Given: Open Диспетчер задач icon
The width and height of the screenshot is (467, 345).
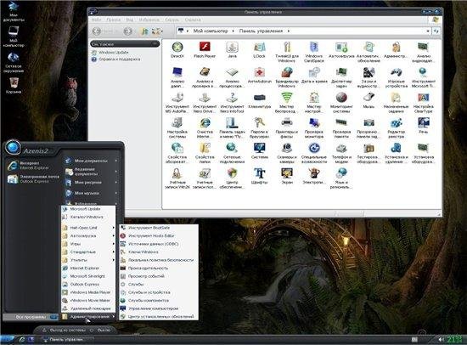Looking at the screenshot, I should [x=341, y=77].
